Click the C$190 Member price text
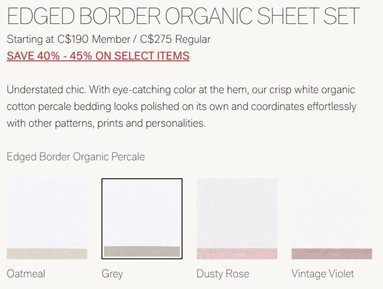Image resolution: width=383 pixels, height=289 pixels. tap(93, 40)
